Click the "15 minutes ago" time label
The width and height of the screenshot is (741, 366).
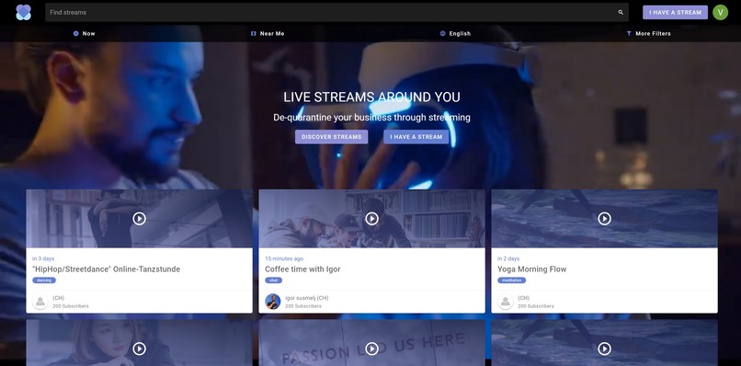click(284, 258)
